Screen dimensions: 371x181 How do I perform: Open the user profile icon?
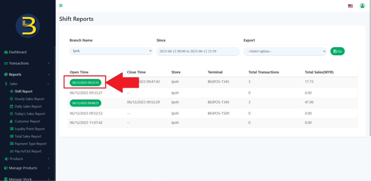click(x=362, y=6)
